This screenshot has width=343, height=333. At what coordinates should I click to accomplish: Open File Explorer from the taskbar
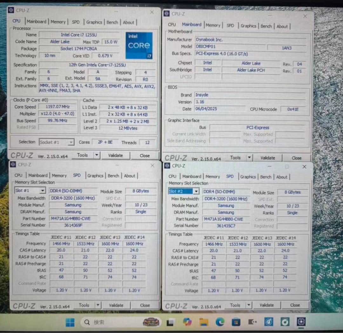[x=204, y=322]
